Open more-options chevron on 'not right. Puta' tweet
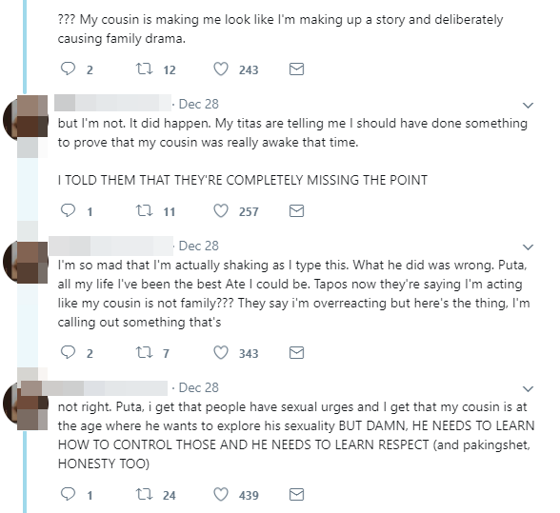 (x=528, y=388)
